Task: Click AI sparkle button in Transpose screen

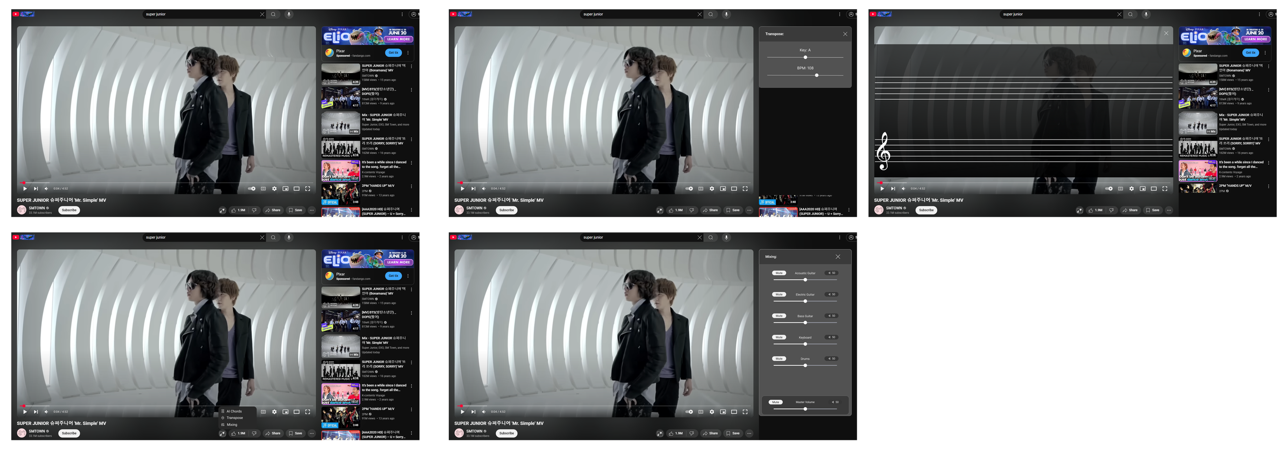Action: pyautogui.click(x=659, y=210)
